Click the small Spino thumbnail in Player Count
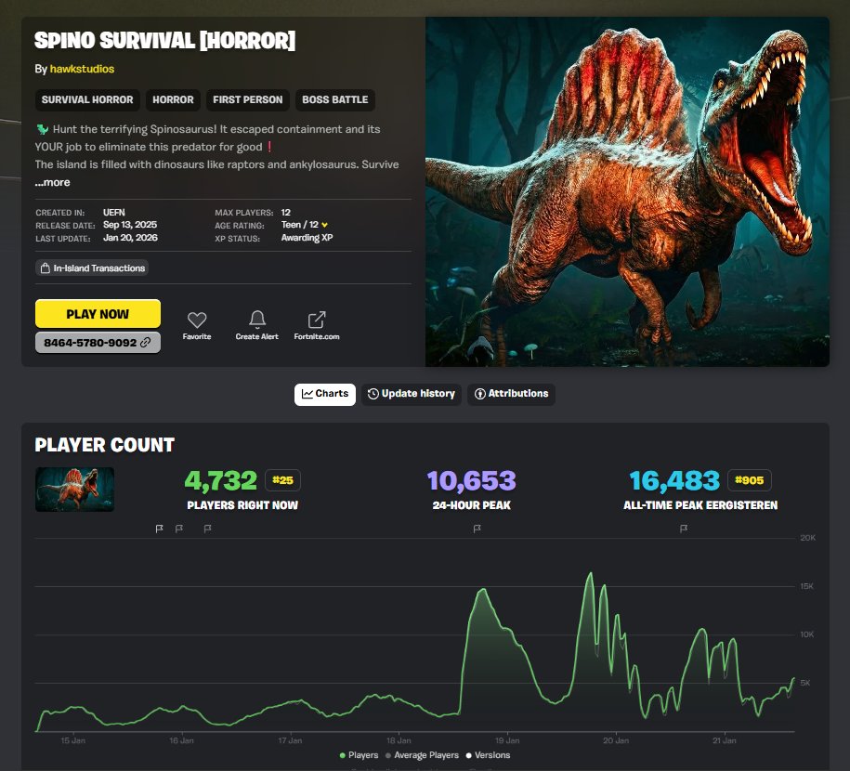Screen dimensions: 850x771 pyautogui.click(x=75, y=490)
